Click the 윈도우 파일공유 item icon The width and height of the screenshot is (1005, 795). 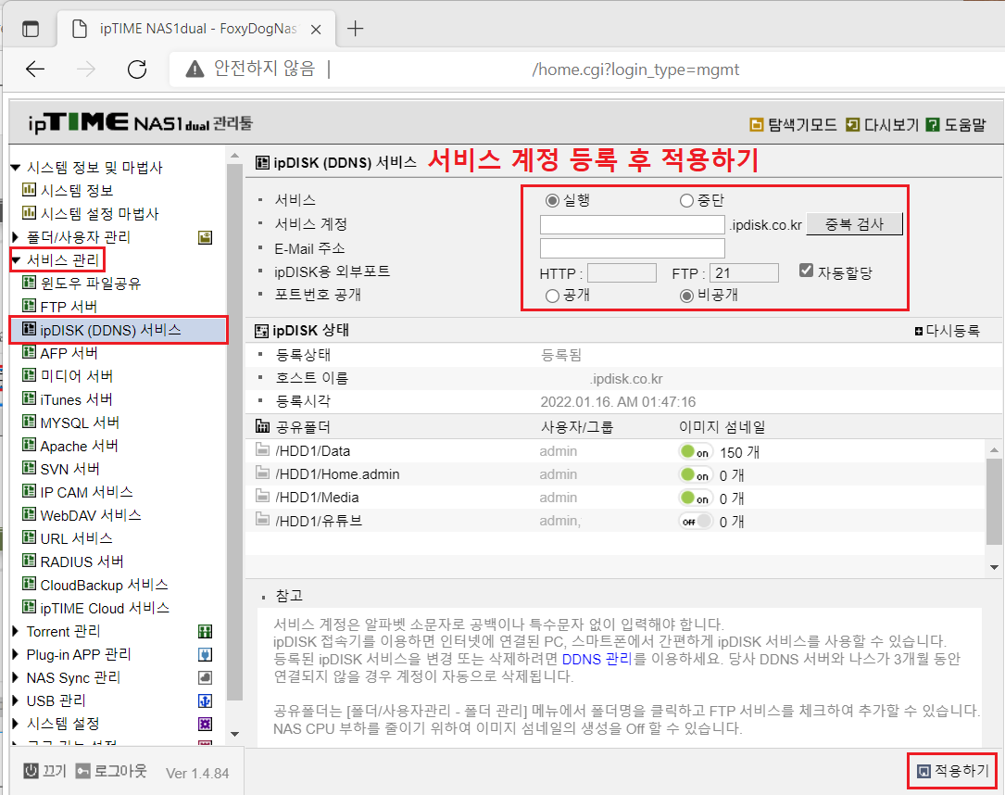point(29,283)
